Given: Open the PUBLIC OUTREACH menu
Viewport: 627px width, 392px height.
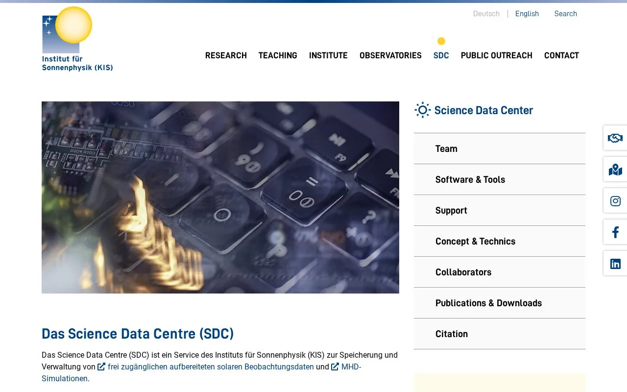Looking at the screenshot, I should tap(497, 55).
